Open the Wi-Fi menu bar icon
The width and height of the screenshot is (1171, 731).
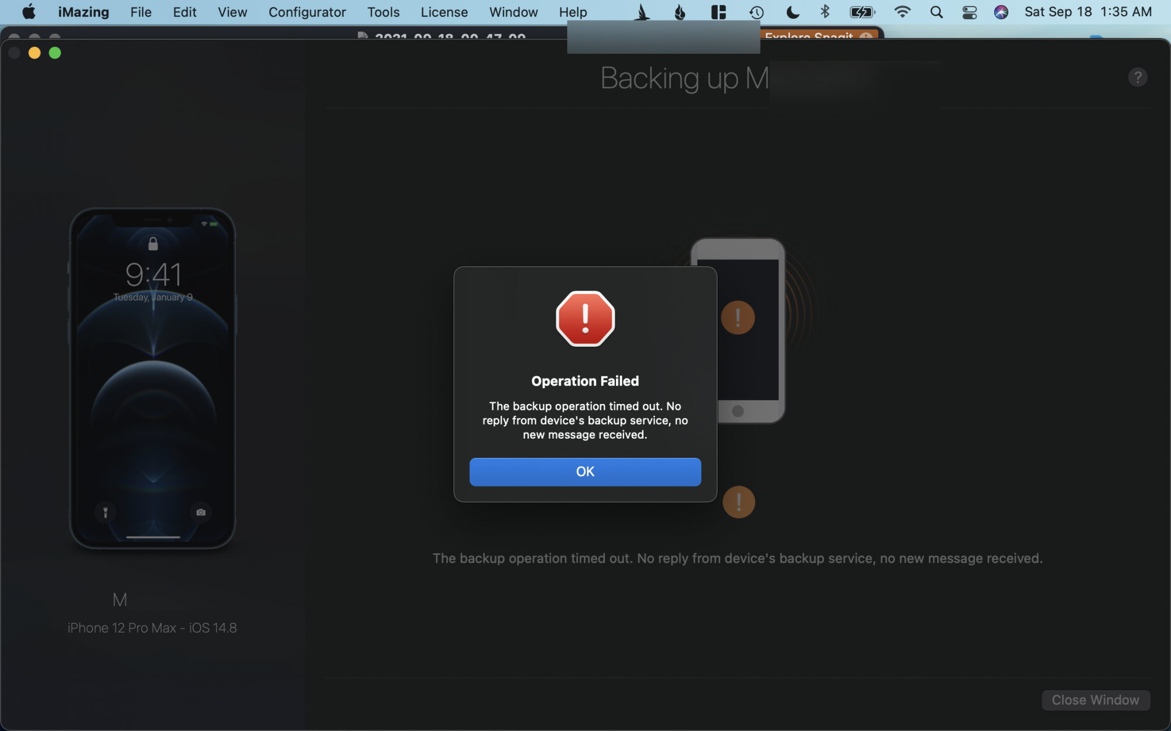pos(902,12)
